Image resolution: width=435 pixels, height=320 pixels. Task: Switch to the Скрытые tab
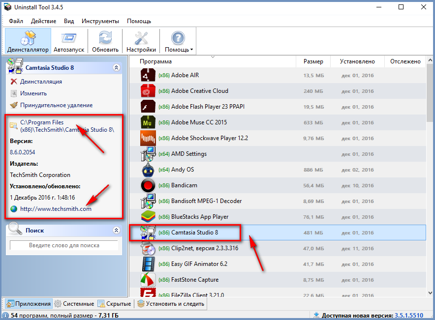[x=114, y=304]
